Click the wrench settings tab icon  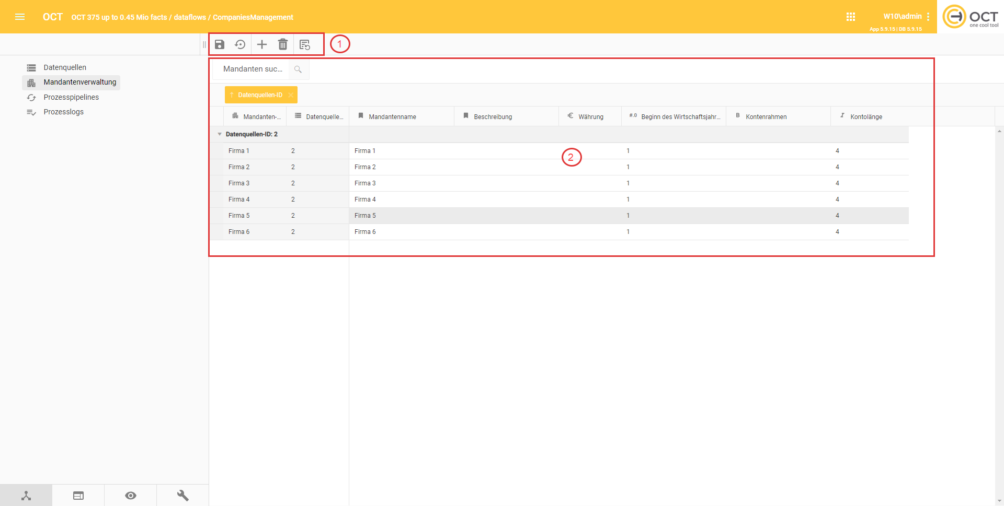pyautogui.click(x=182, y=496)
